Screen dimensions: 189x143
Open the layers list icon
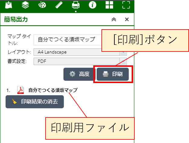25,5
